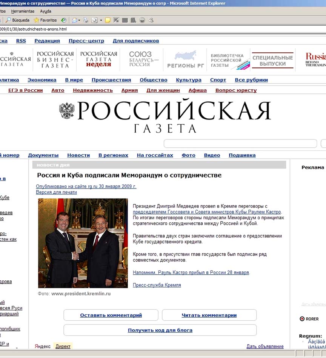This screenshot has width=326, height=358.
Task: Open the Фото navigation link
Action: click(x=188, y=155)
